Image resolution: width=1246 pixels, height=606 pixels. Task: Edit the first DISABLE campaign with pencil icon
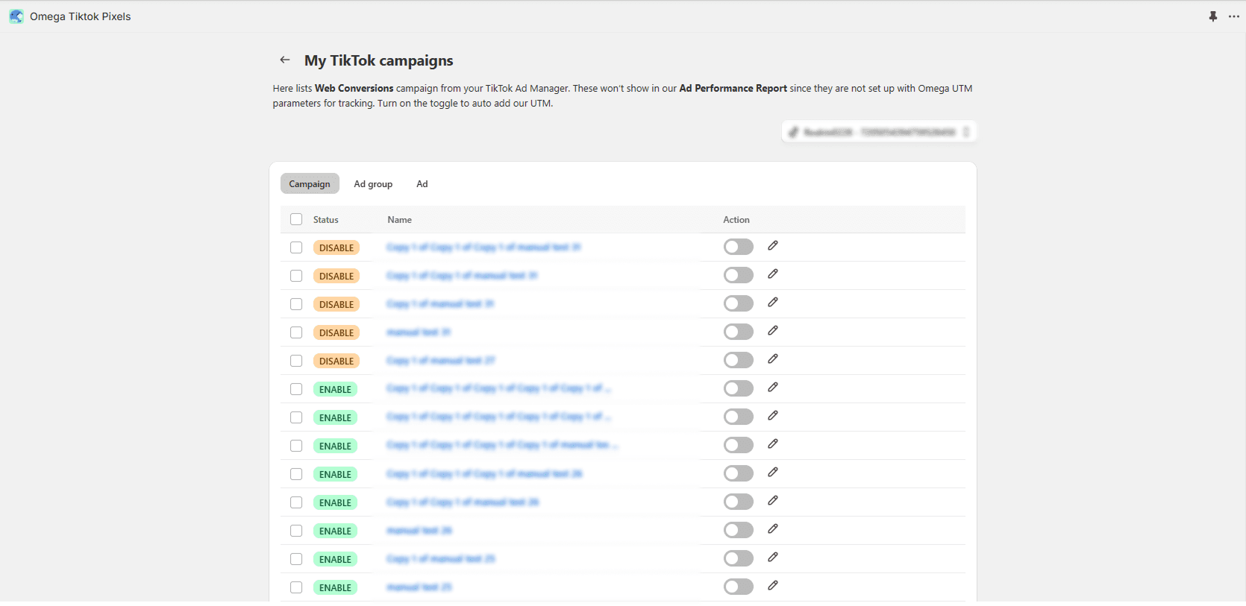pos(773,246)
